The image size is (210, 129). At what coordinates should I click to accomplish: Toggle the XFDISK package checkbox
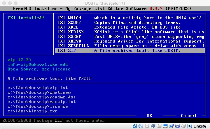[62, 32]
